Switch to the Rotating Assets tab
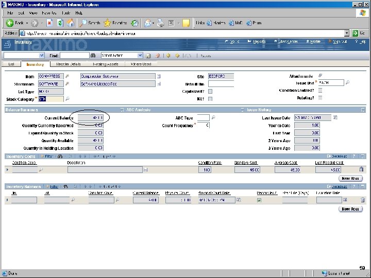This screenshot has height=278, width=371. tap(106, 64)
